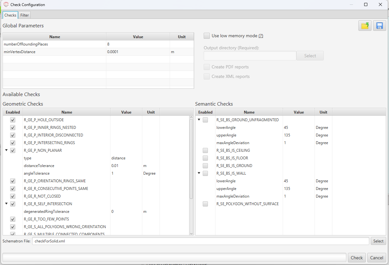Open configuration file with folder icon

point(365,26)
